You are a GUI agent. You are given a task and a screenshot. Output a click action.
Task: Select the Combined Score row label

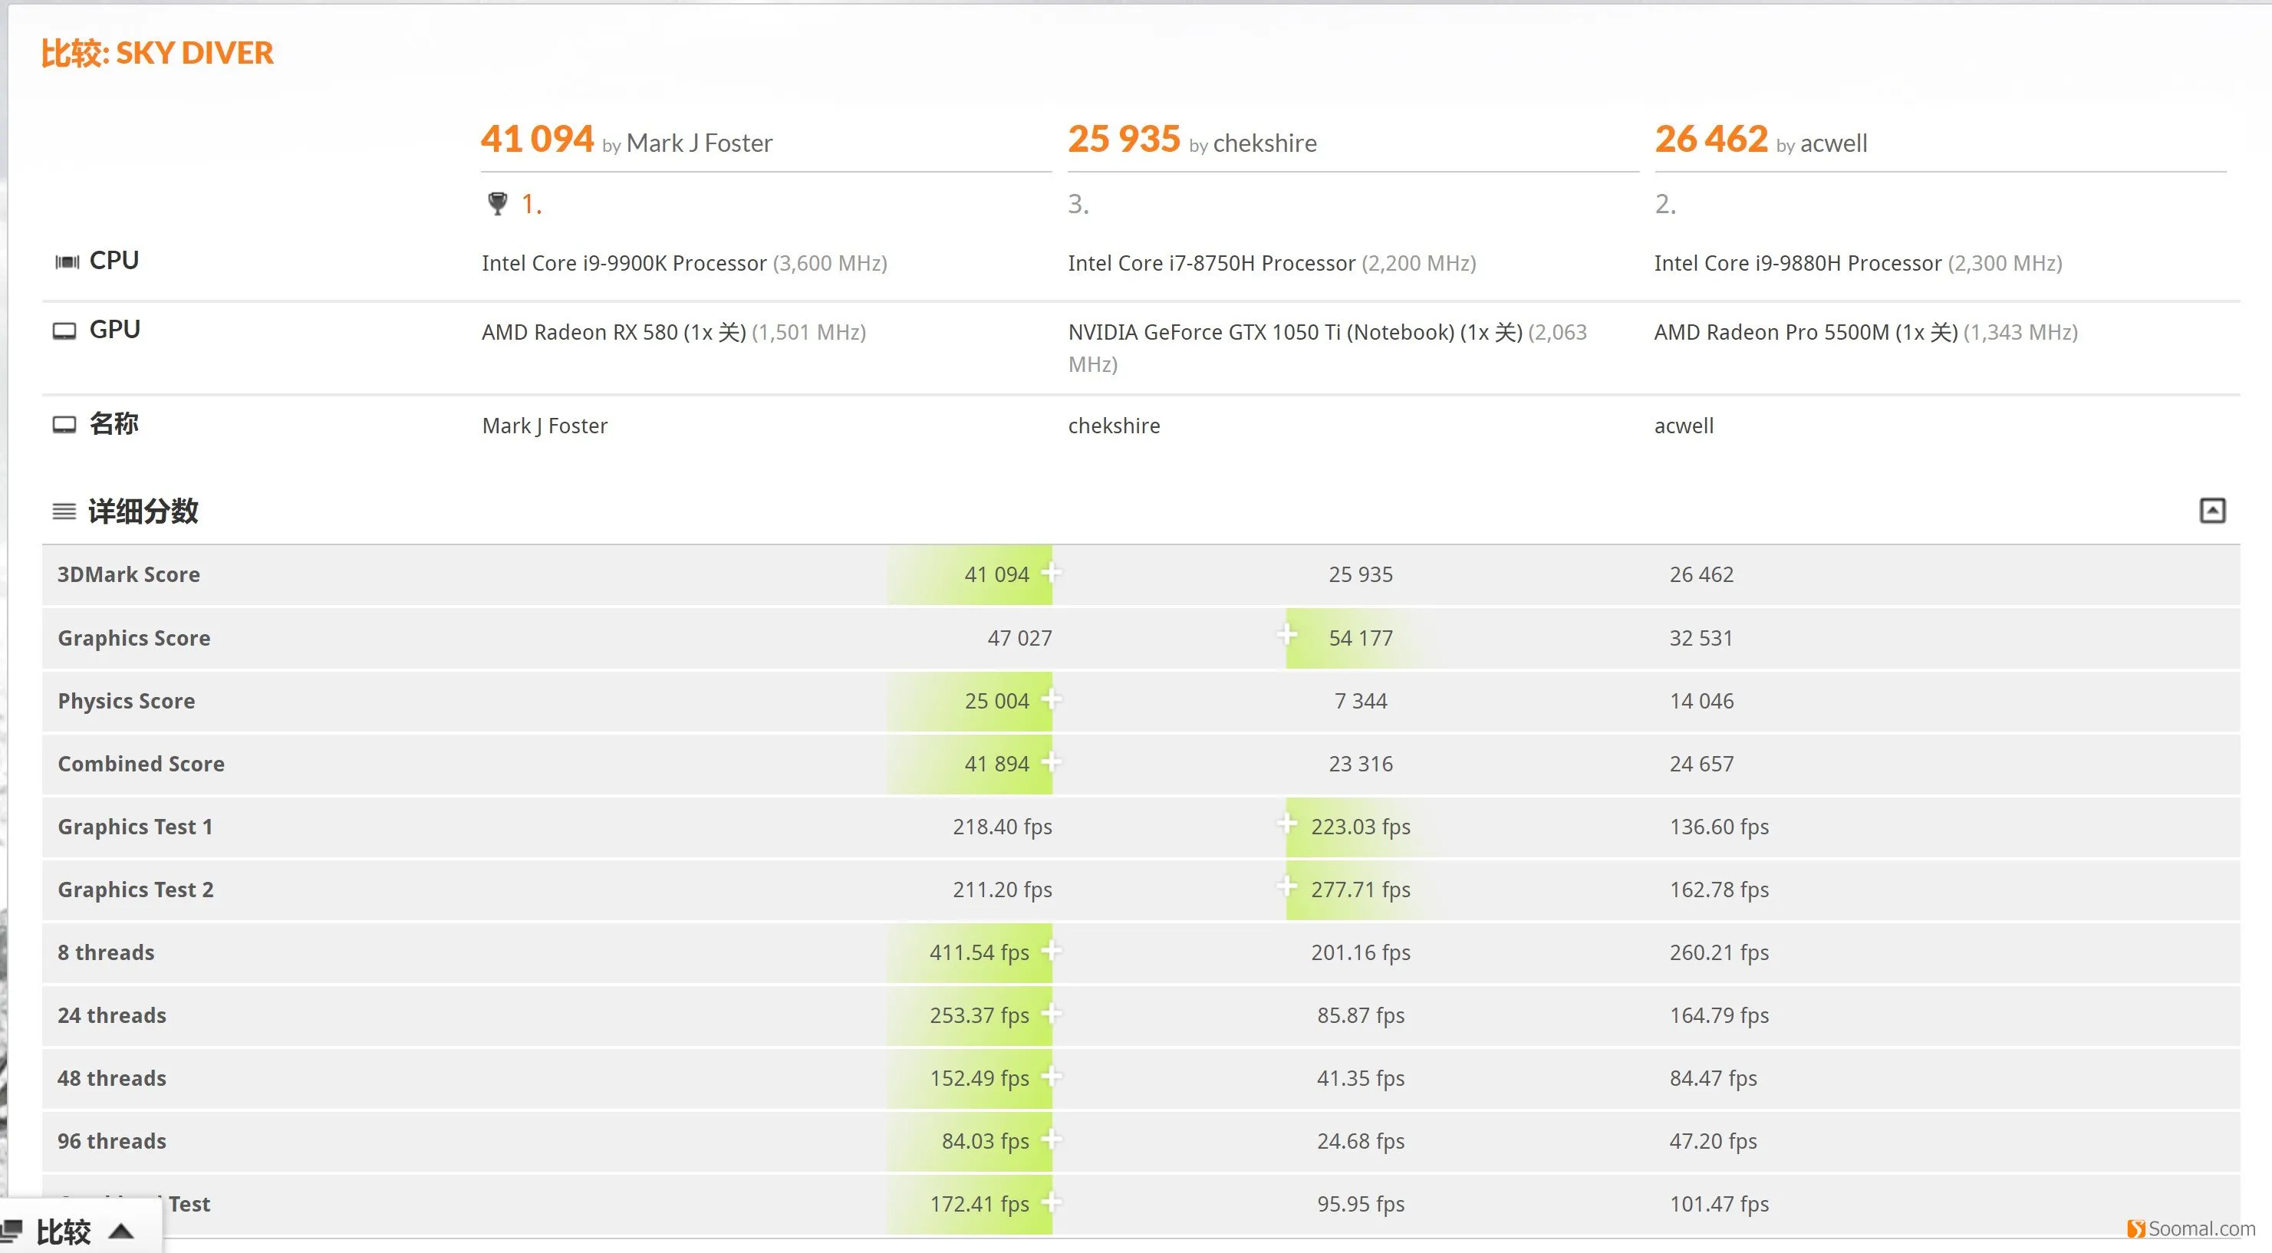pyautogui.click(x=141, y=764)
